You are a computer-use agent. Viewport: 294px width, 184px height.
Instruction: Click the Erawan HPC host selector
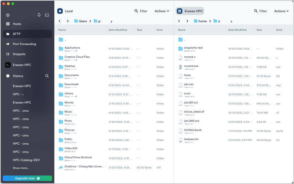pos(190,11)
